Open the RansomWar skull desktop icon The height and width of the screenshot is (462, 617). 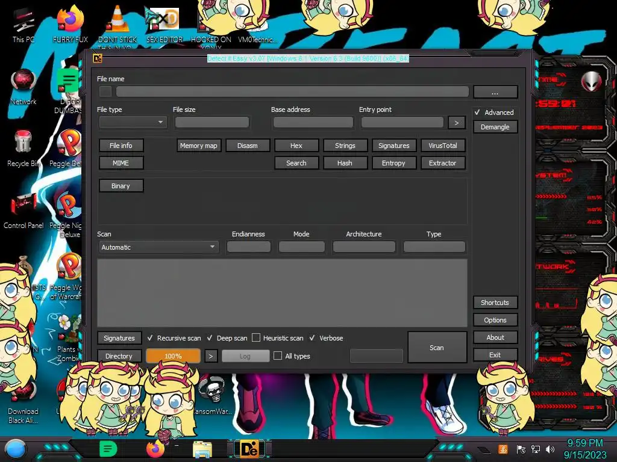(x=213, y=395)
